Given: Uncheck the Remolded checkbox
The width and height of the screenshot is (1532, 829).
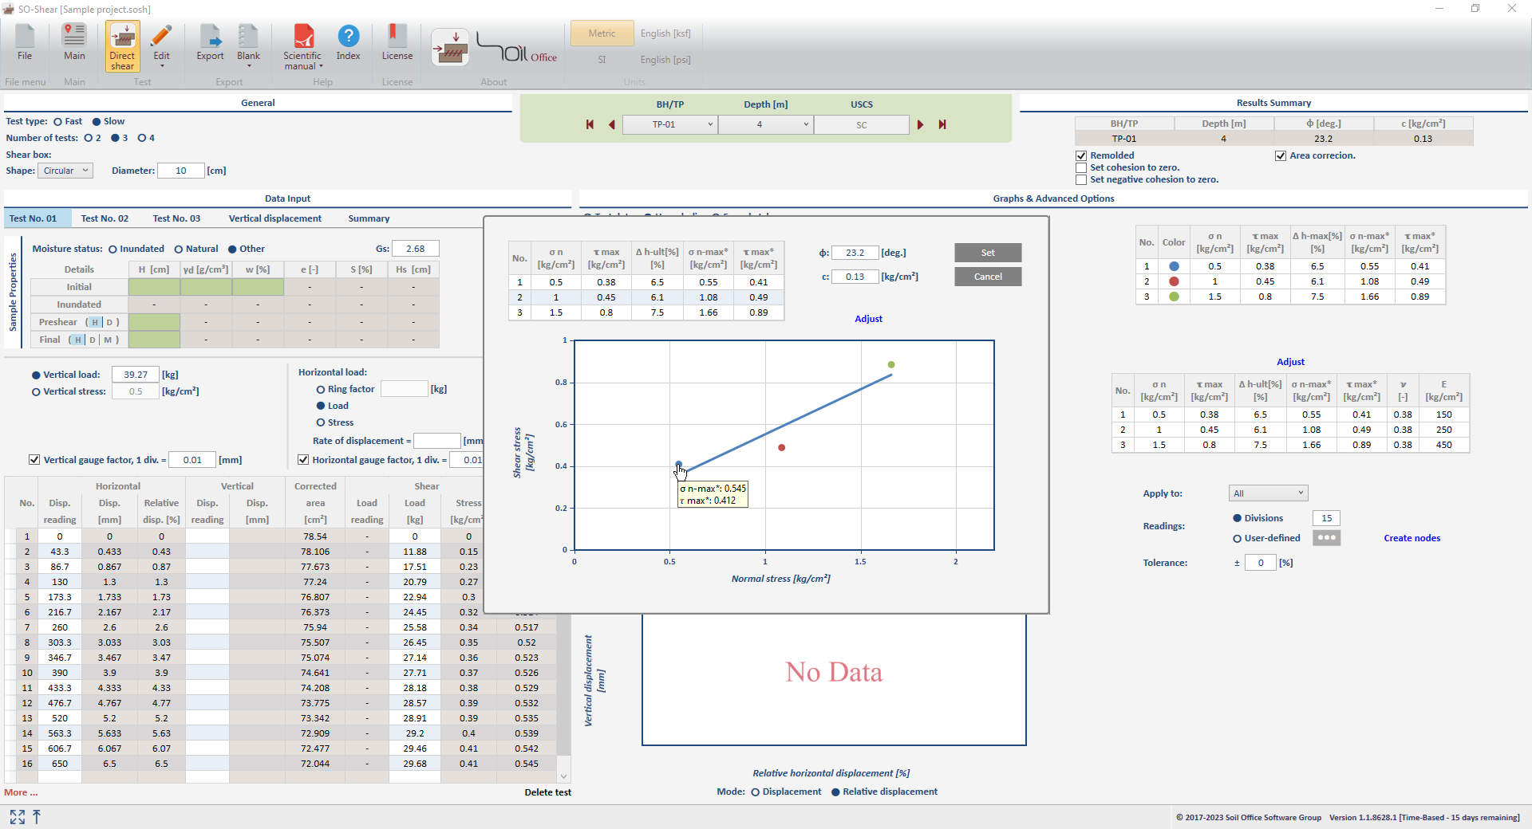Looking at the screenshot, I should click(x=1081, y=155).
